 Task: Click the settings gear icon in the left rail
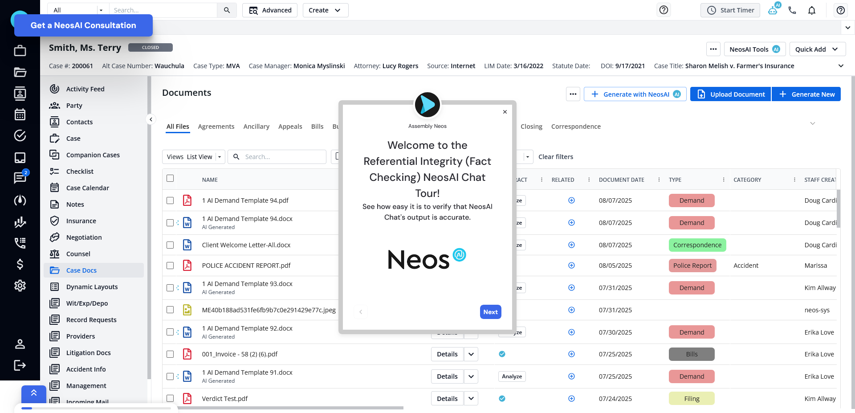click(x=20, y=286)
